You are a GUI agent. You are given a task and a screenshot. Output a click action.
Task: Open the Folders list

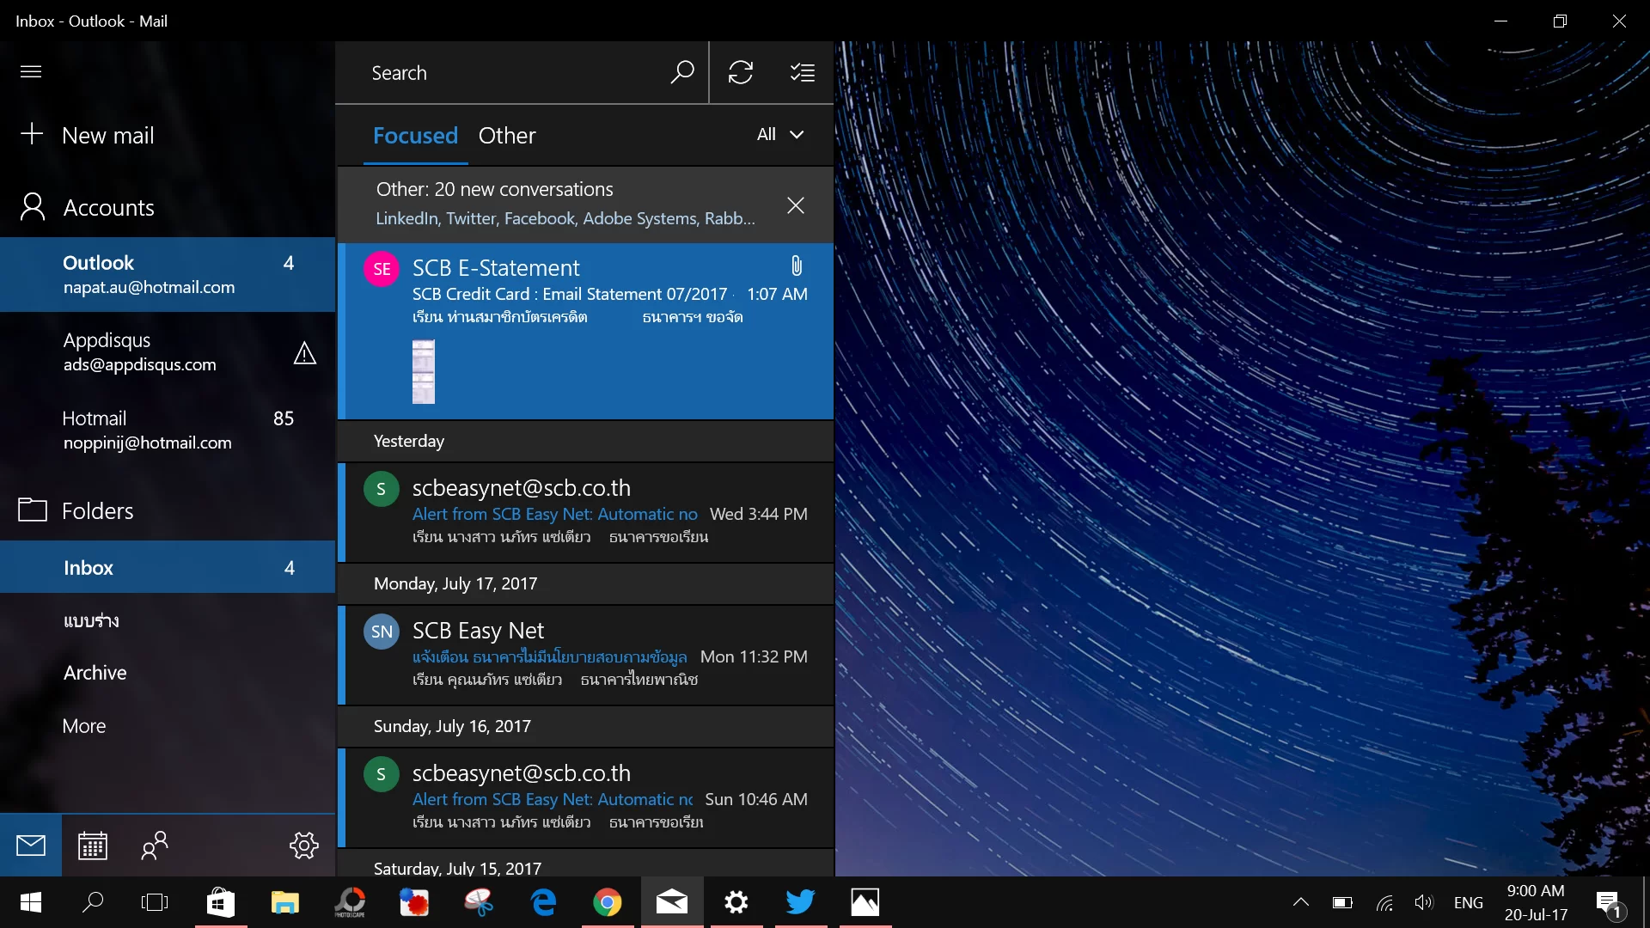point(168,510)
